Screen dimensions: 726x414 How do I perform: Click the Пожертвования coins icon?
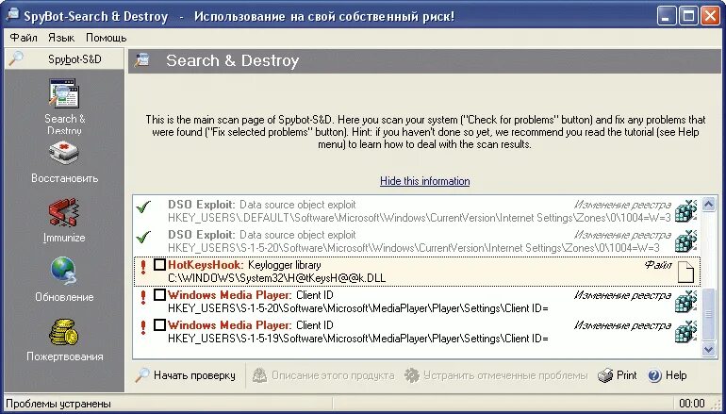[64, 332]
